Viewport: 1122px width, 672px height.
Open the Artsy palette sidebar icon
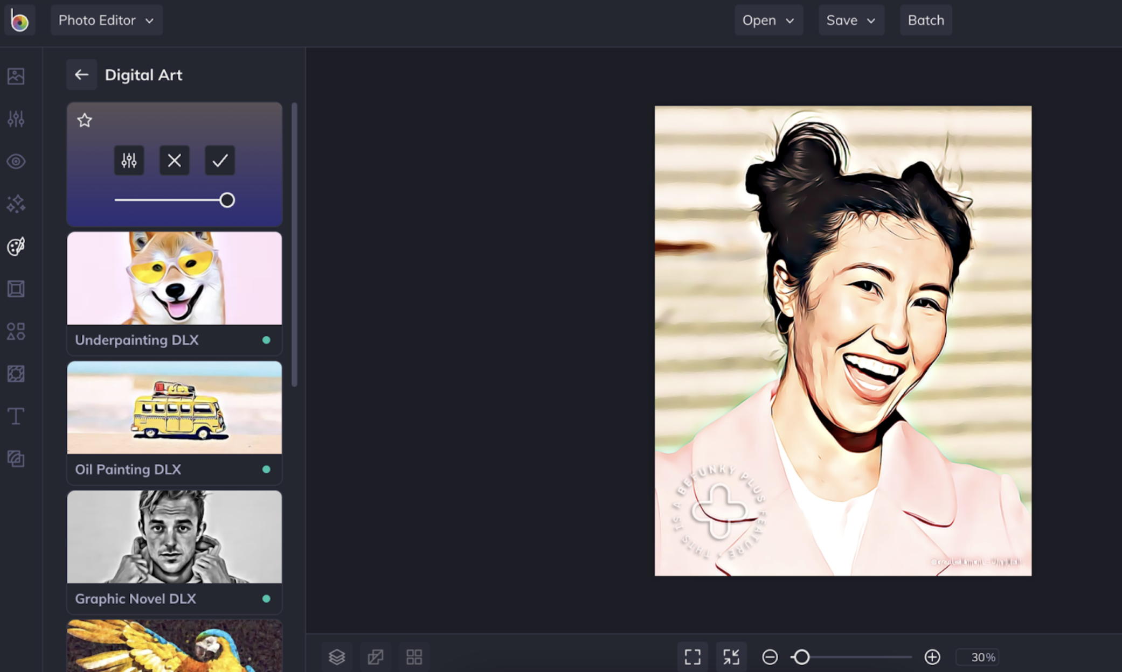(x=16, y=246)
